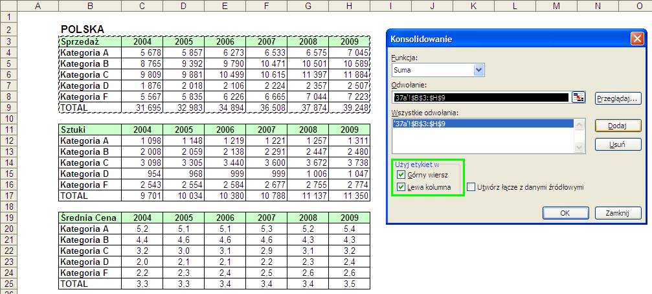Open the Funkcja Suma dropdown
Viewport: 652px width, 294px height.
click(x=479, y=70)
